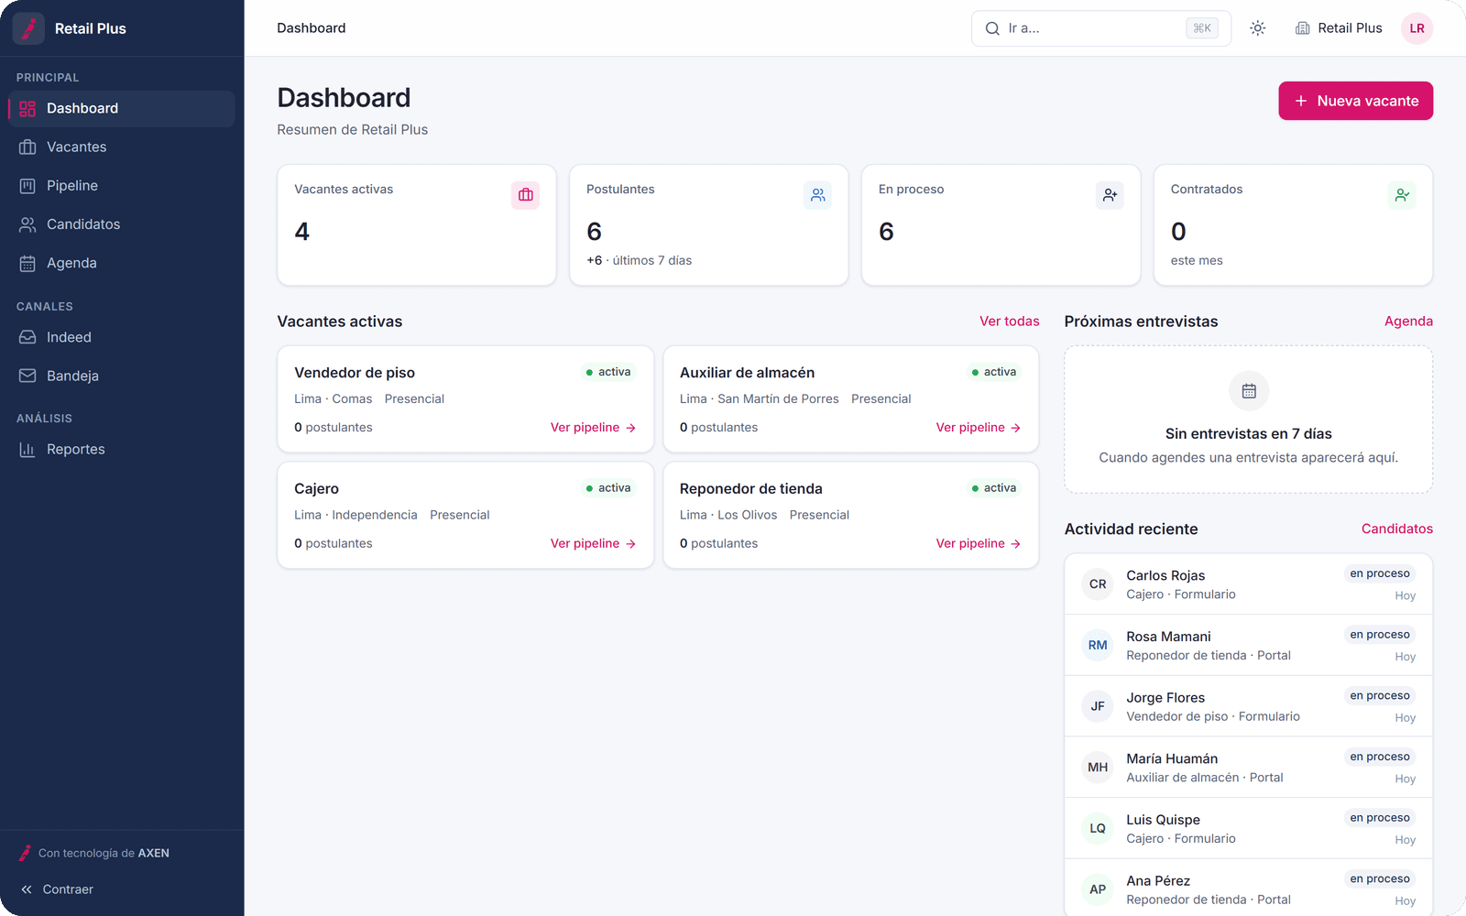Focus the 'Ir a...' search field
The height and width of the screenshot is (916, 1466).
click(x=1100, y=28)
